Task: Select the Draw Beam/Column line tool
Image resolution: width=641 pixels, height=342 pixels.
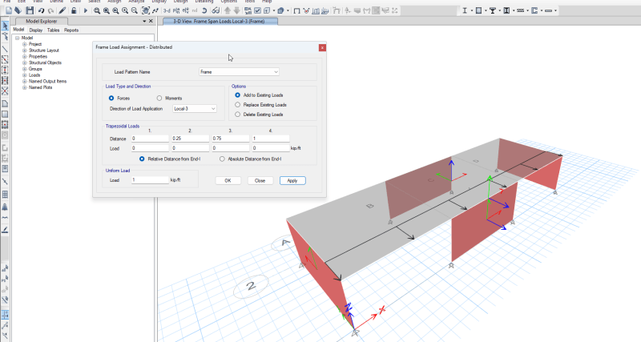Action: 5,49
